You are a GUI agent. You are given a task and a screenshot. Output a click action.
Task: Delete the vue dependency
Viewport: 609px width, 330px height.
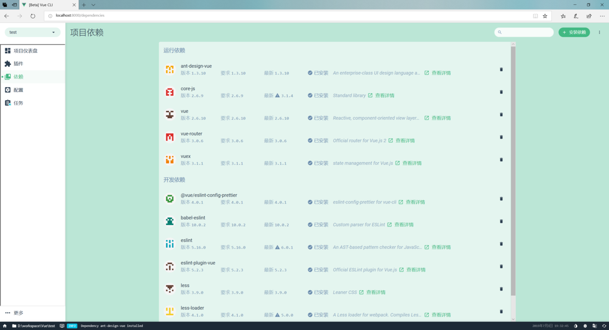[x=501, y=115]
